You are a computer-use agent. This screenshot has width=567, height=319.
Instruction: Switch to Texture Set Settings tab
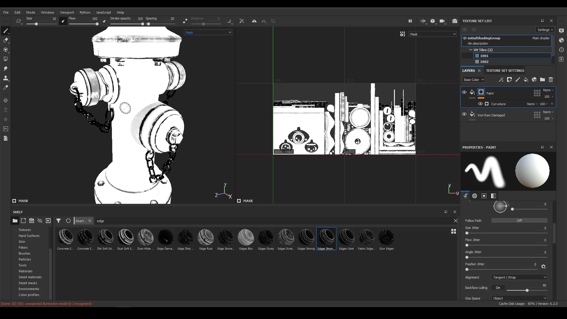(x=505, y=71)
